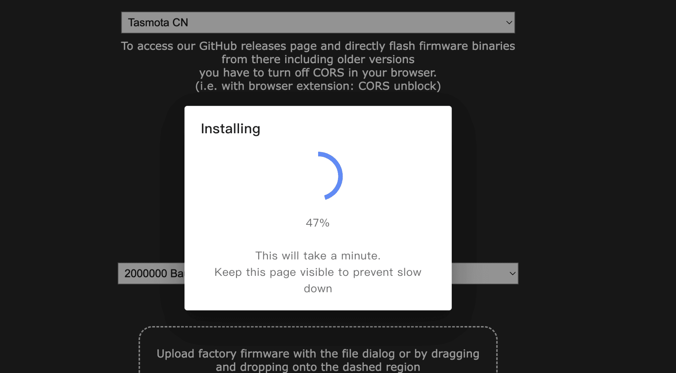Click the 47% progress percentage label
Screen dimensions: 676x373
[317, 223]
